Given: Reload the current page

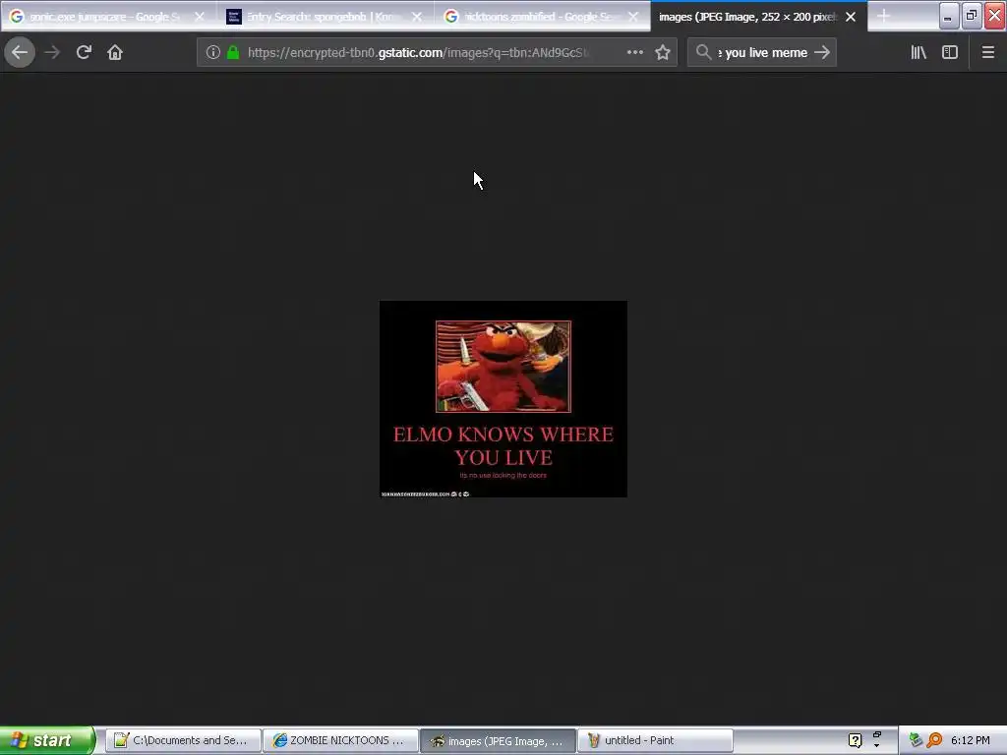Looking at the screenshot, I should pyautogui.click(x=84, y=53).
